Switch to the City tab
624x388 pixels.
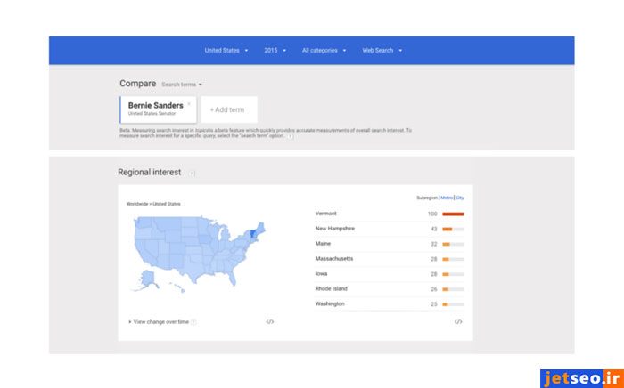(x=460, y=198)
